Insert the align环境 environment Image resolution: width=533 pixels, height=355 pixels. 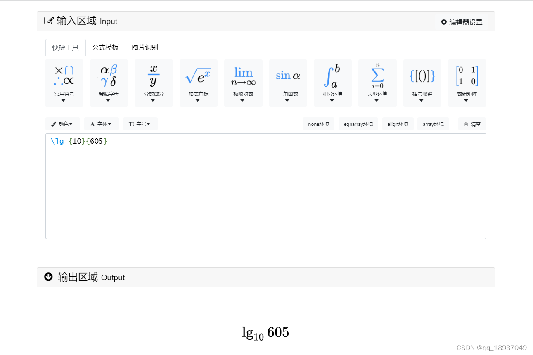(398, 124)
